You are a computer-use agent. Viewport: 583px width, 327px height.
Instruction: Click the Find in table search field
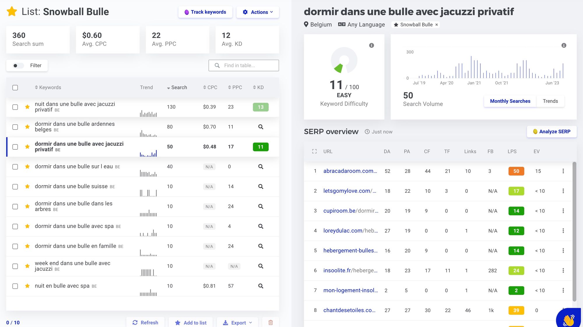click(x=244, y=66)
